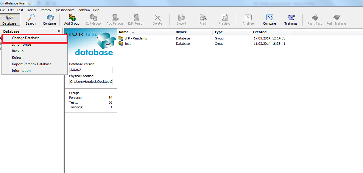
Task: Click the Database Version field
Action: pyautogui.click(x=91, y=70)
